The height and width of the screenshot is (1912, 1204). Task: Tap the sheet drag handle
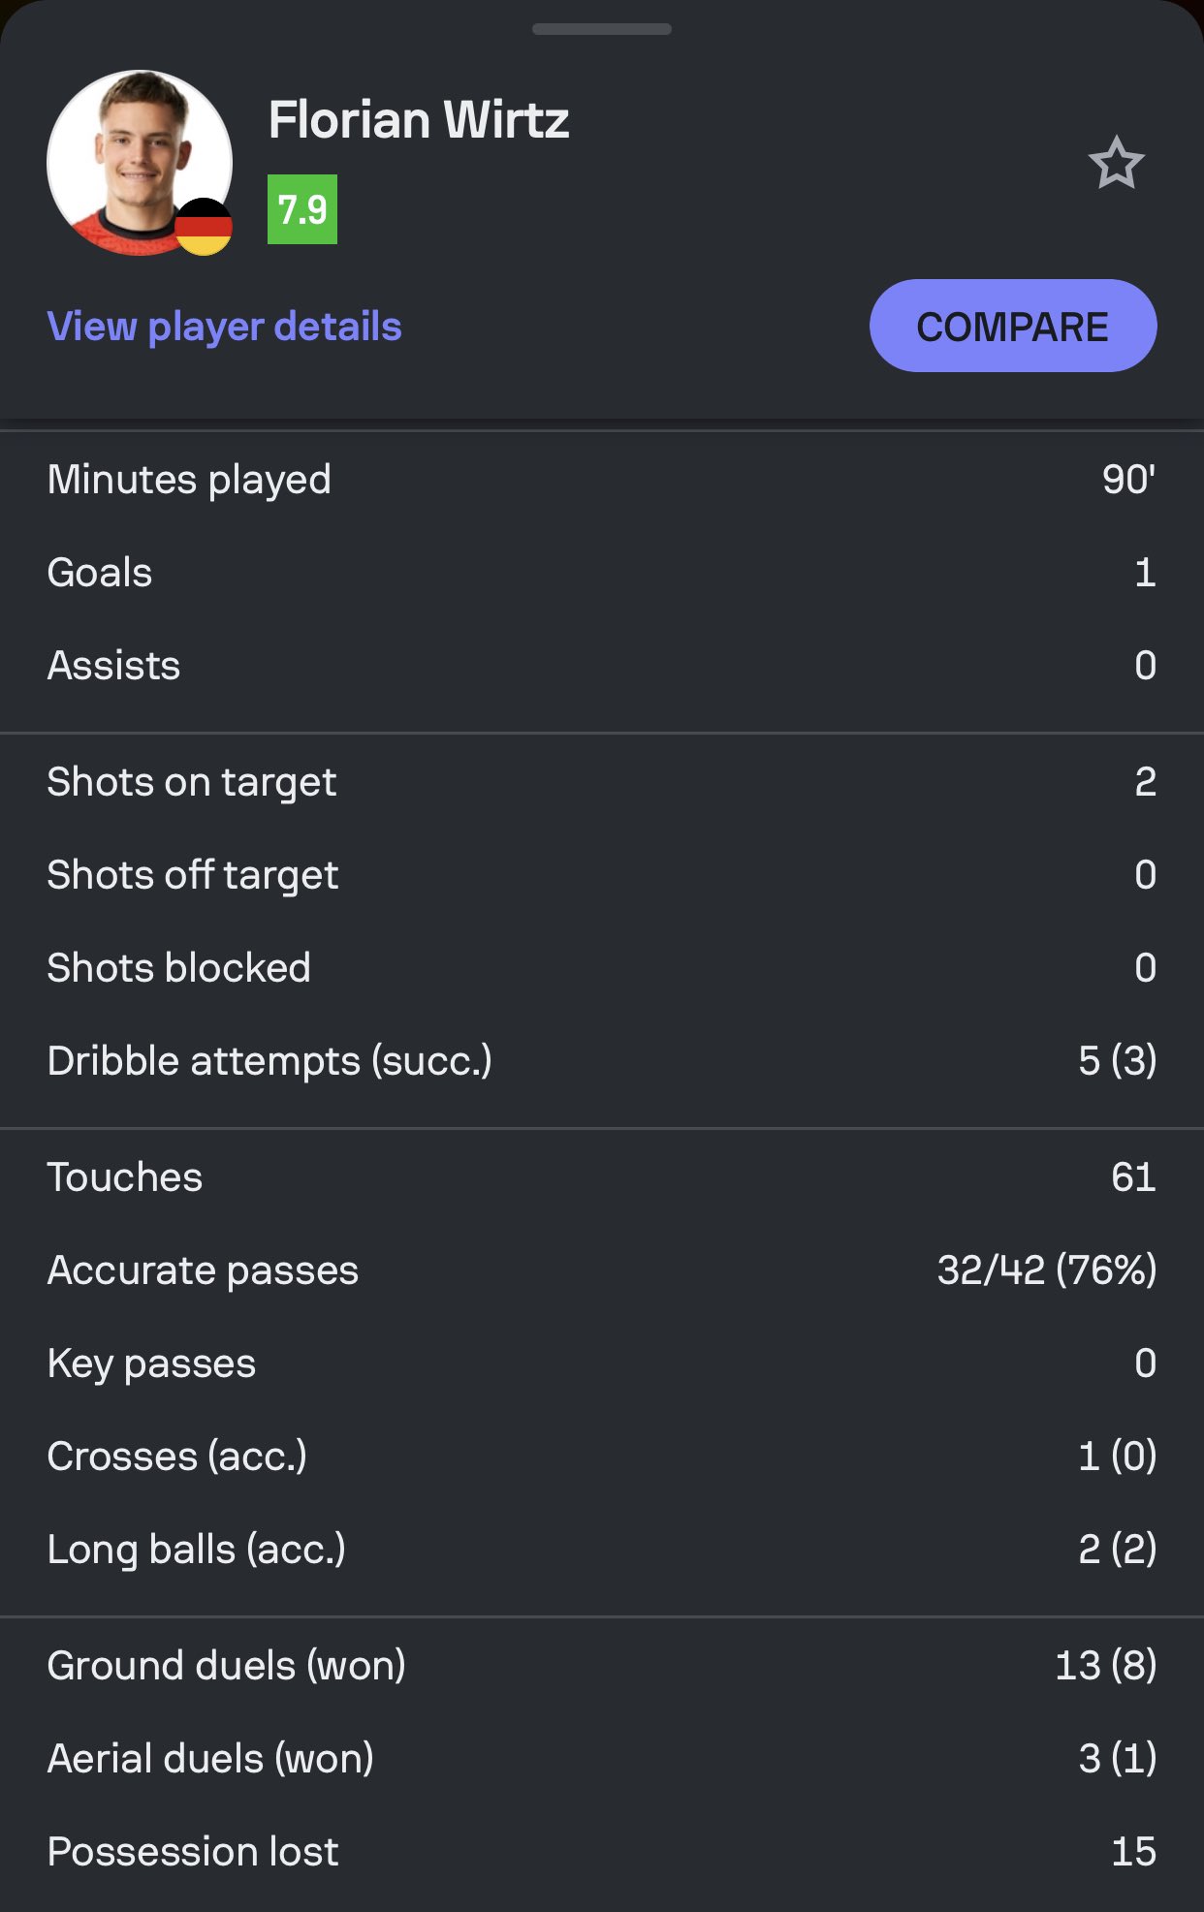pyautogui.click(x=602, y=29)
